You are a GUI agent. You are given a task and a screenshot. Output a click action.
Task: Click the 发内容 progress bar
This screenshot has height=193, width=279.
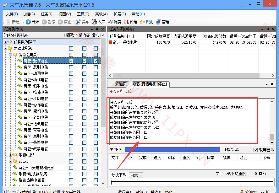[x=172, y=150]
